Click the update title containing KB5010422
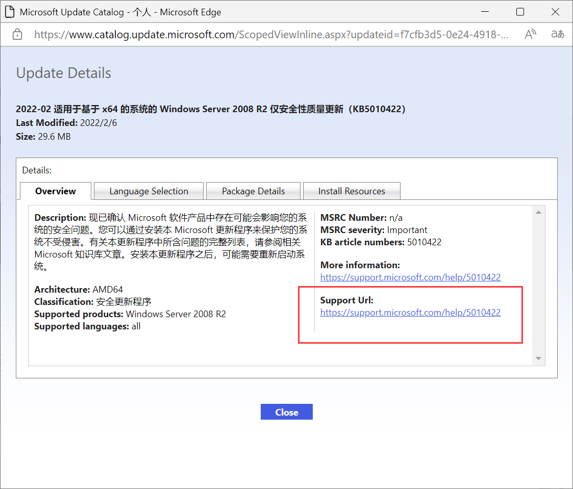 211,109
